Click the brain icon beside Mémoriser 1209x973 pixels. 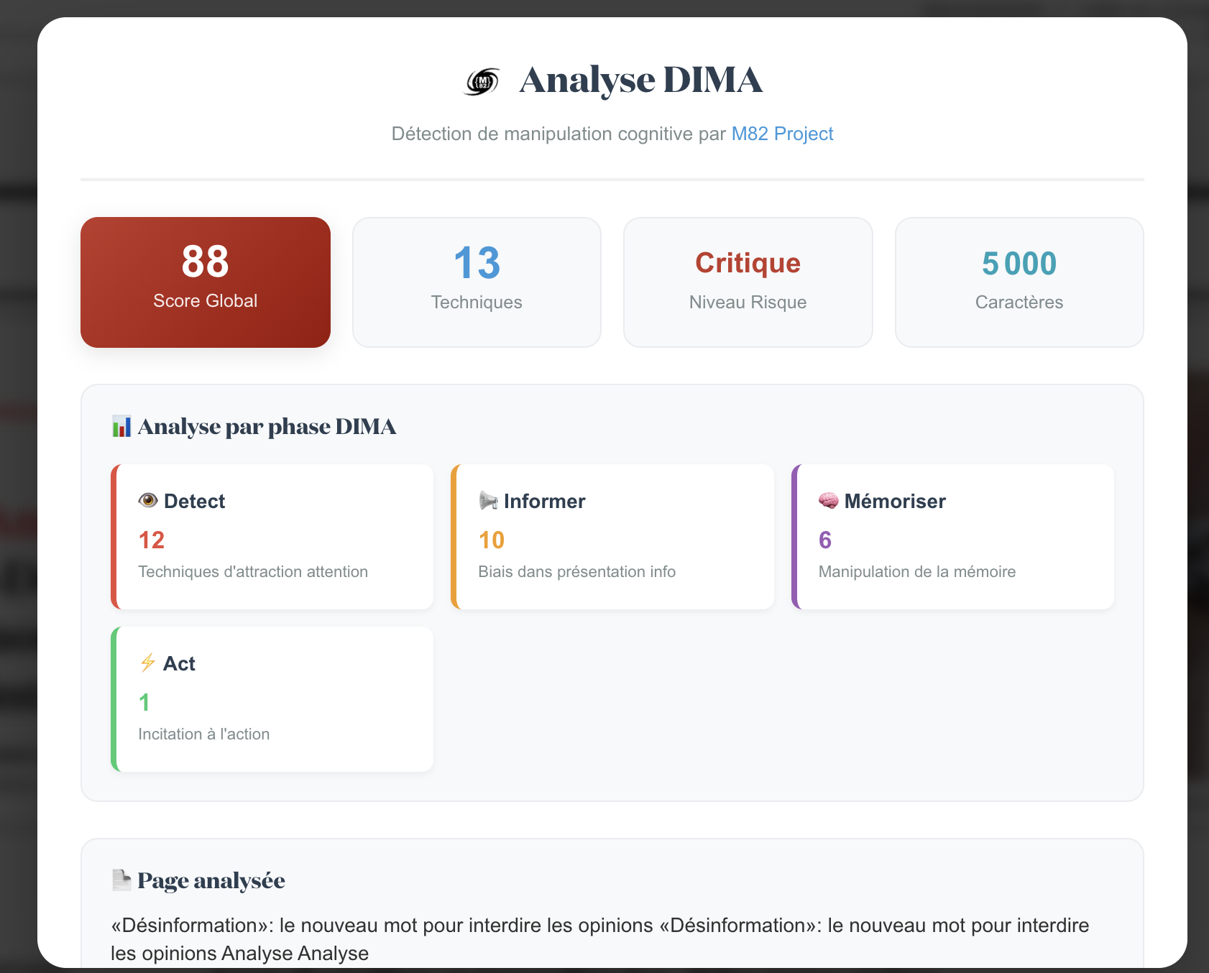coord(828,501)
